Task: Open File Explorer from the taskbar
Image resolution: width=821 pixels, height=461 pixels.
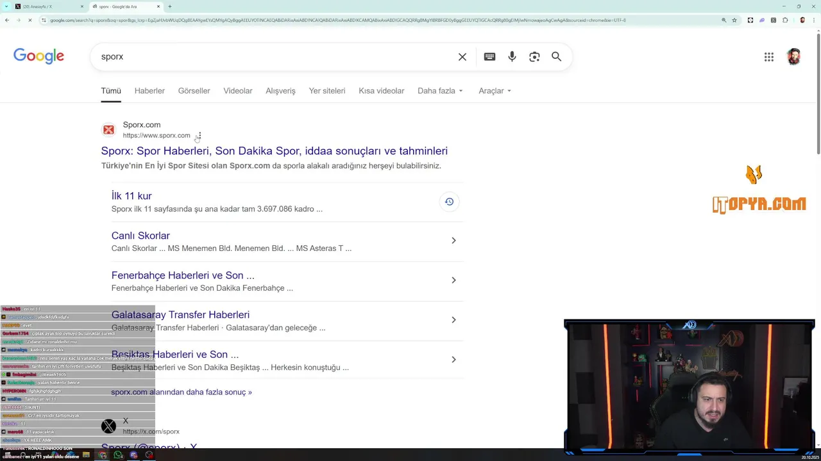Action: click(86, 455)
